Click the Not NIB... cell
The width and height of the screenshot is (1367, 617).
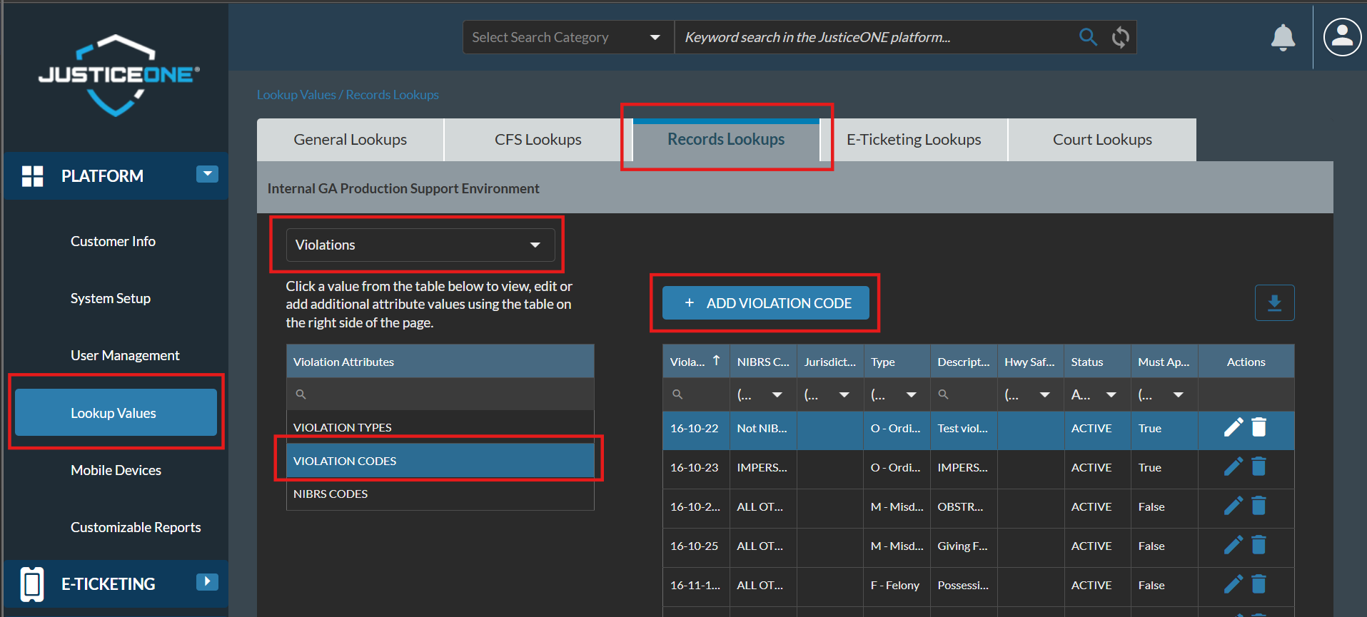click(762, 428)
